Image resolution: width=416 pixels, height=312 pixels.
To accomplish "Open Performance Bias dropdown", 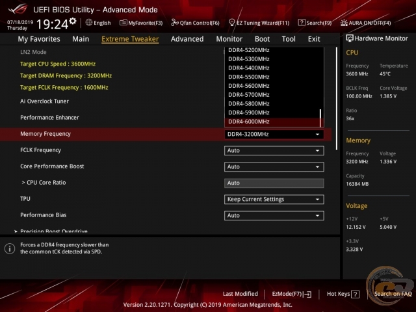I will 274,215.
